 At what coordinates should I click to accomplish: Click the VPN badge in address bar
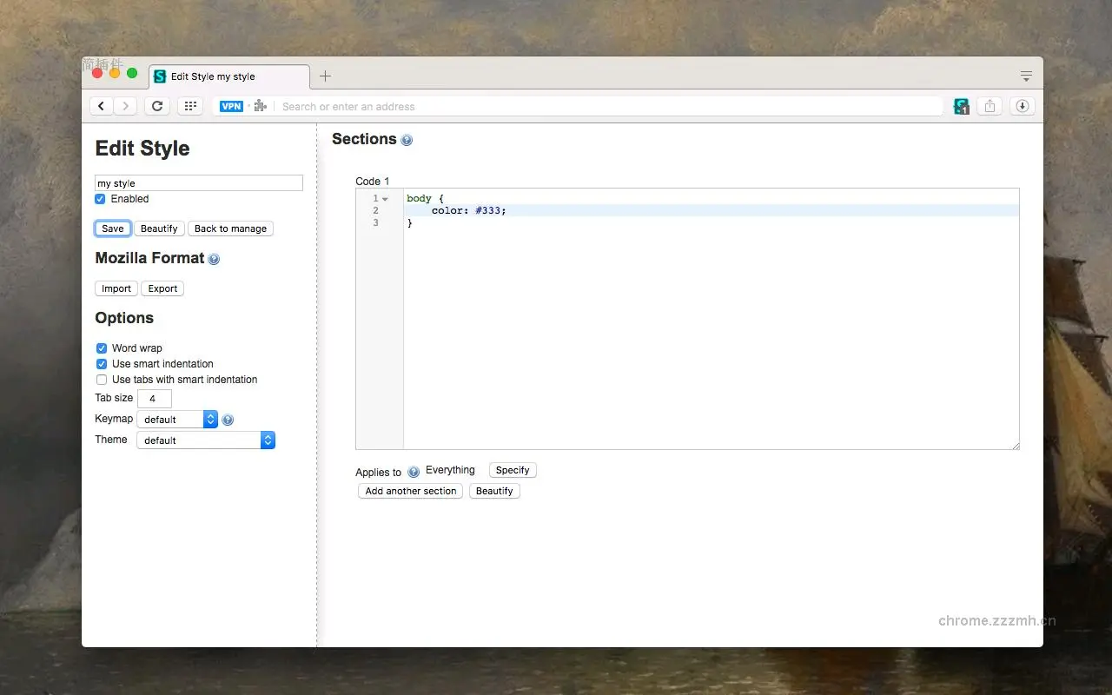[231, 106]
